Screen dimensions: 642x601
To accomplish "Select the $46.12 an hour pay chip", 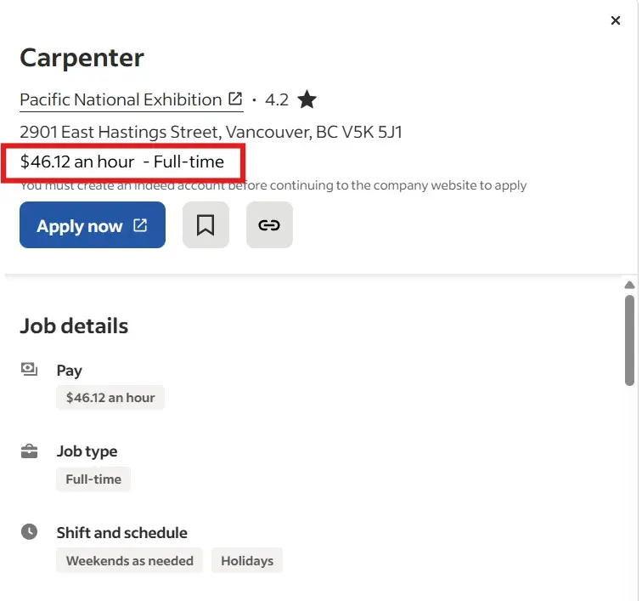I will (x=110, y=397).
